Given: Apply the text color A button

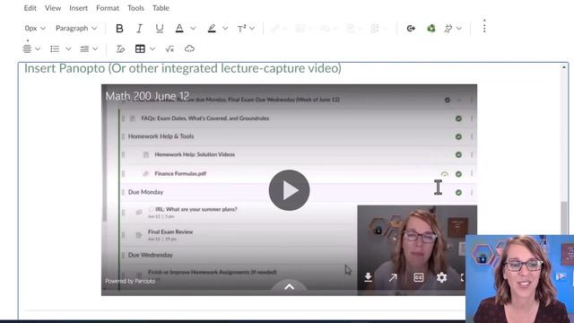Looking at the screenshot, I should (179, 28).
